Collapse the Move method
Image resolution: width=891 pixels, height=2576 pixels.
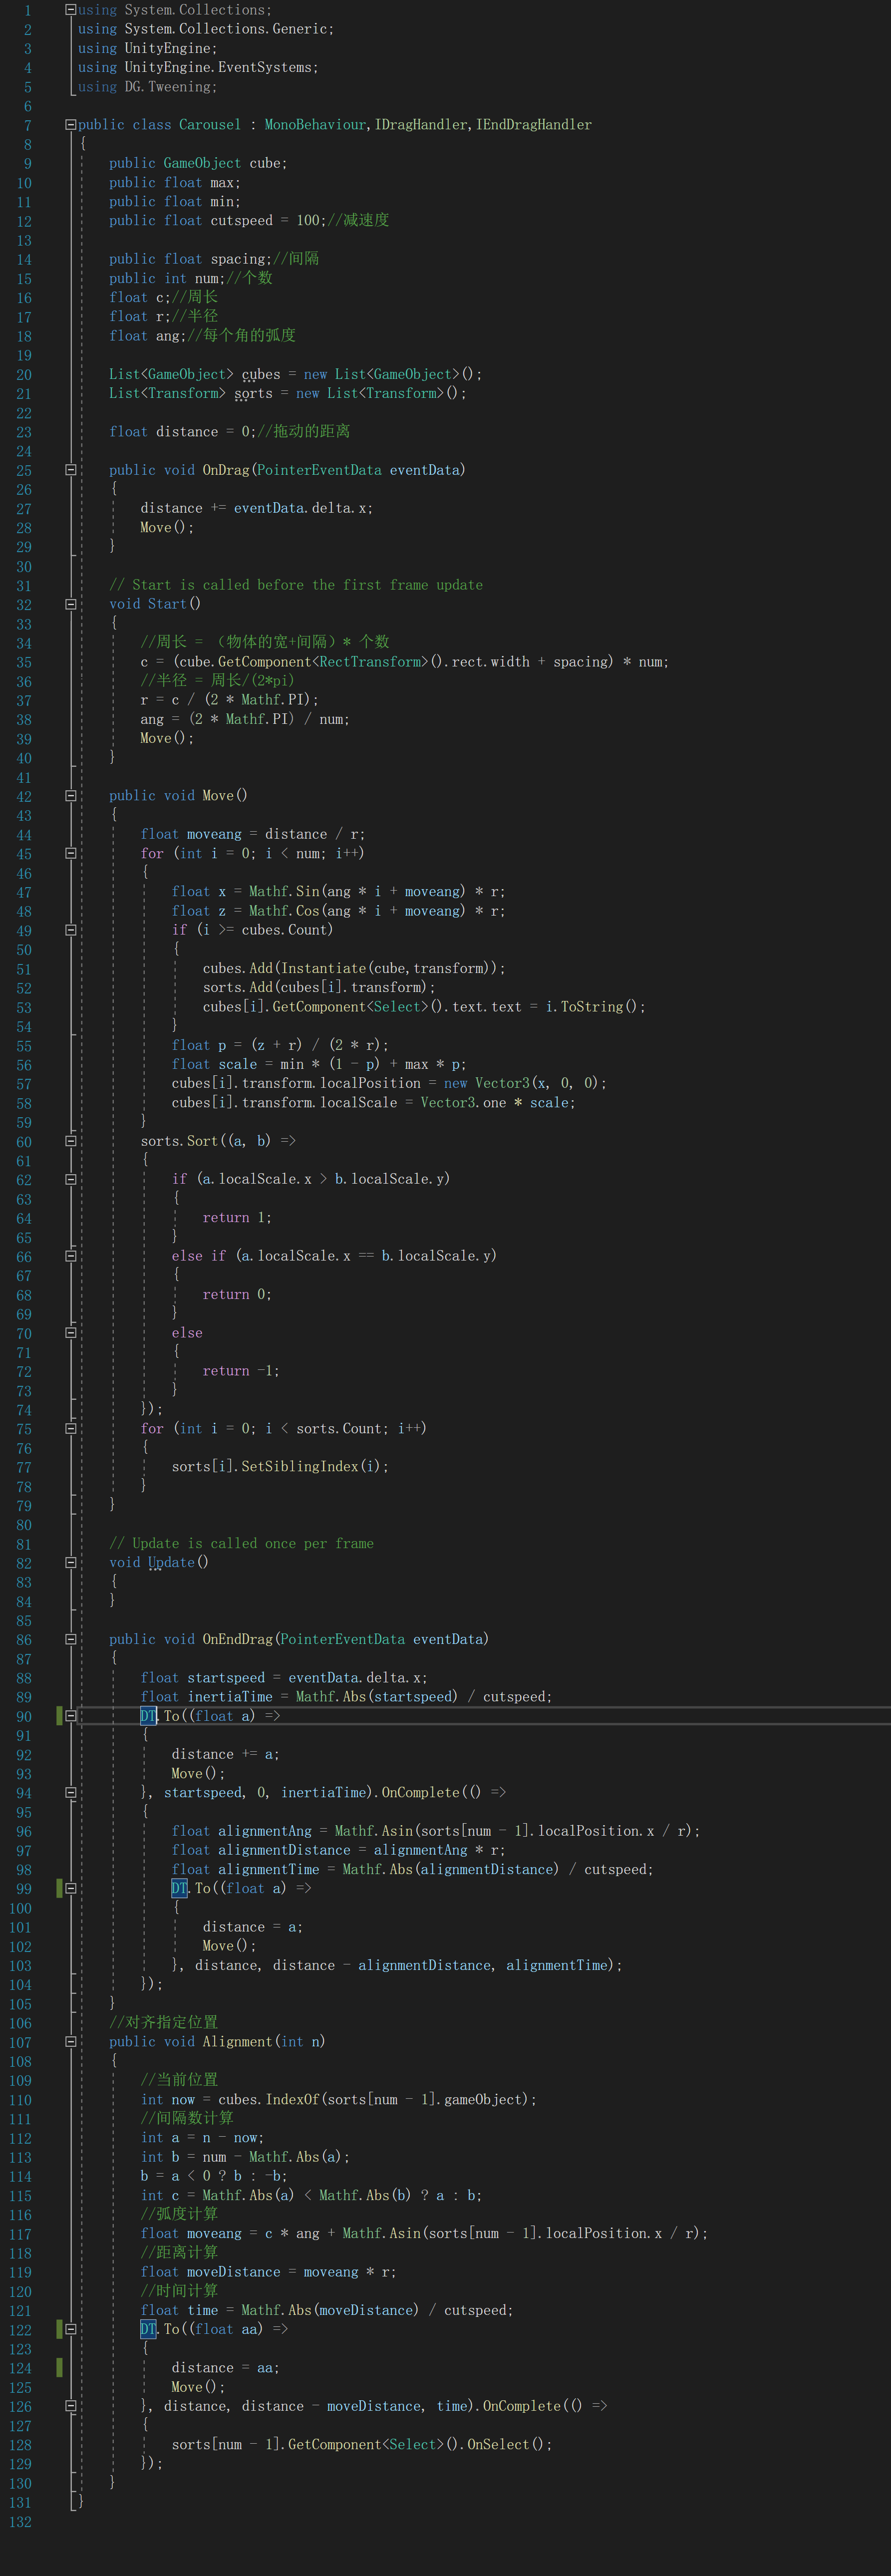(x=71, y=796)
